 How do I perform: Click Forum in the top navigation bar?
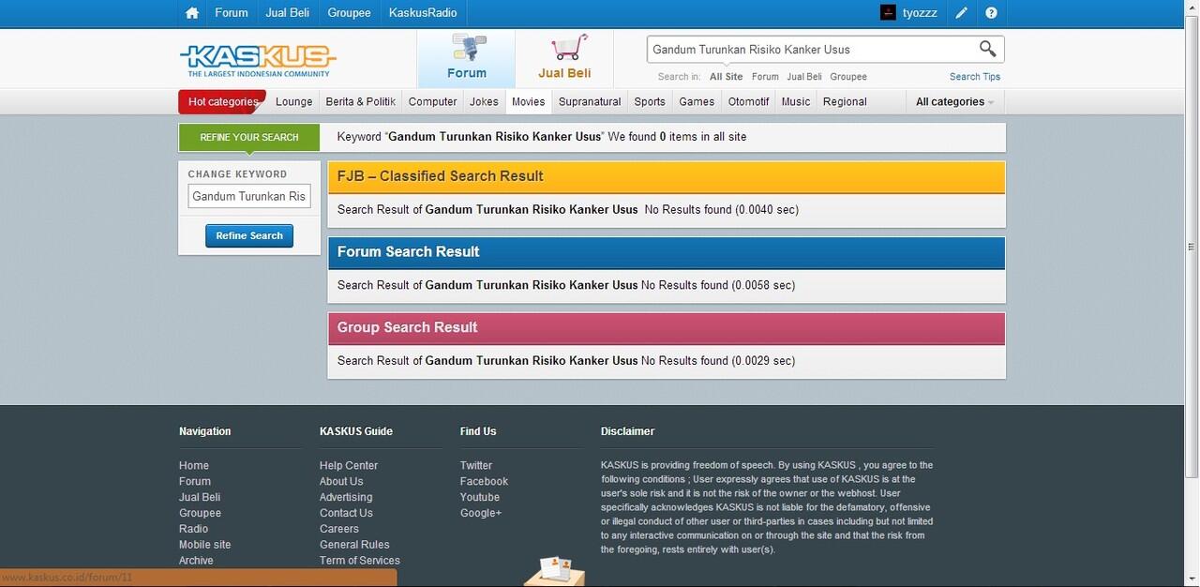(x=232, y=13)
